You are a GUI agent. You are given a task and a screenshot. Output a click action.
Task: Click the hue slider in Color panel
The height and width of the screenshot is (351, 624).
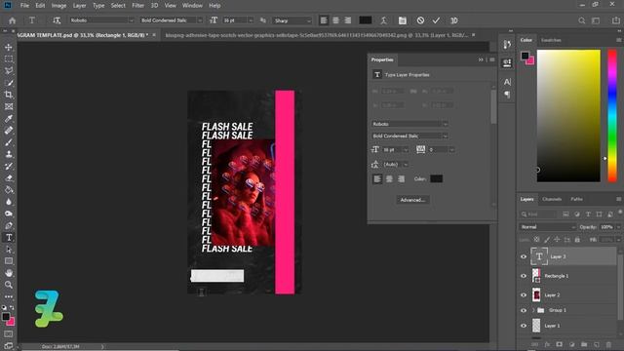pyautogui.click(x=612, y=116)
